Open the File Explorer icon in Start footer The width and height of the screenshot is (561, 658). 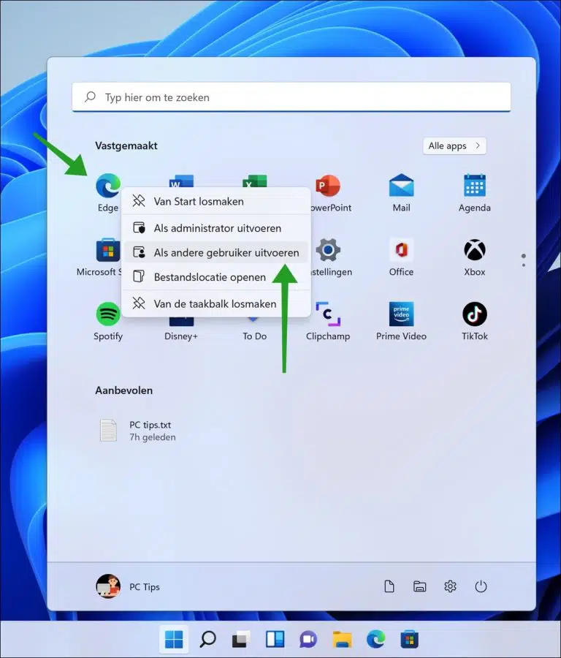(x=420, y=586)
